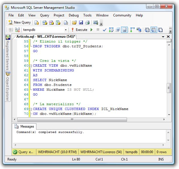
Task: Open the Community menu
Action: coord(122,15)
